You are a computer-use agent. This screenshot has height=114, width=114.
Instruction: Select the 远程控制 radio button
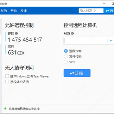pos(66,51)
